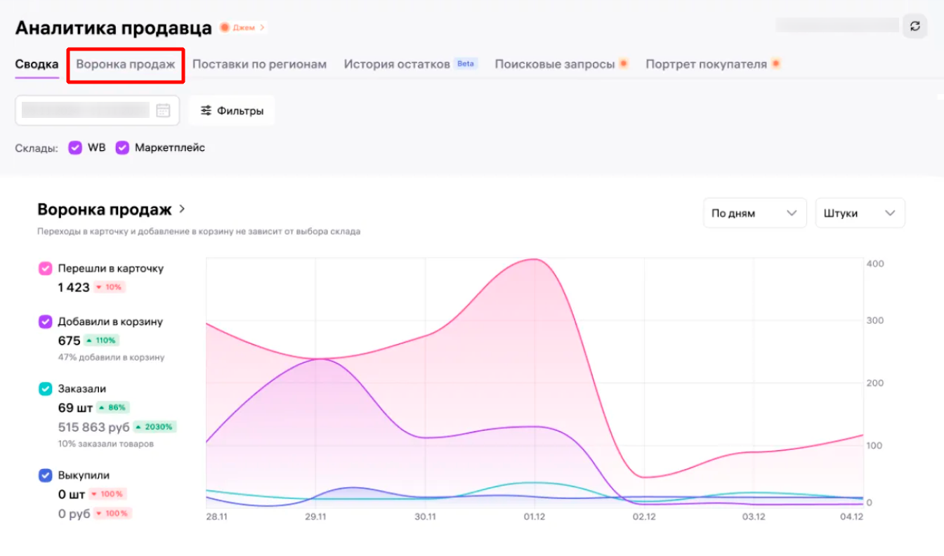
Task: Toggle the Перешли в карточку series checkbox
Action: pyautogui.click(x=45, y=268)
